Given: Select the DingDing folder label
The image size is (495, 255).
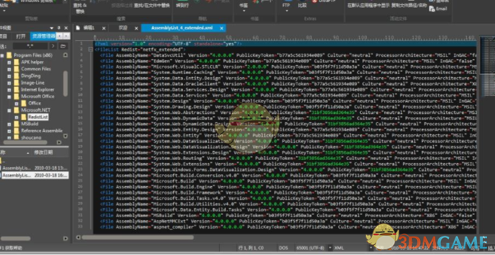Looking at the screenshot, I should [31, 76].
